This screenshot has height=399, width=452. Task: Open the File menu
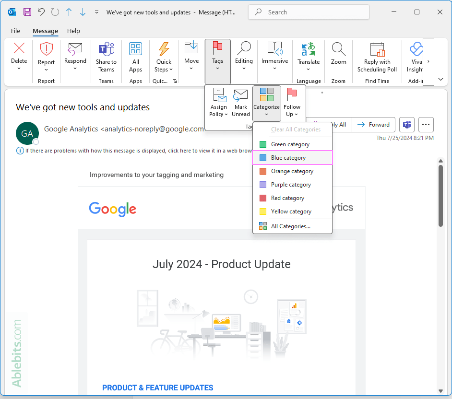pyautogui.click(x=15, y=31)
